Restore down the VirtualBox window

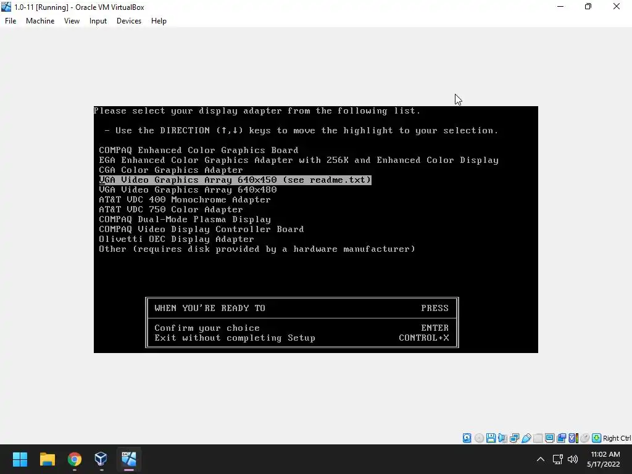(x=588, y=6)
